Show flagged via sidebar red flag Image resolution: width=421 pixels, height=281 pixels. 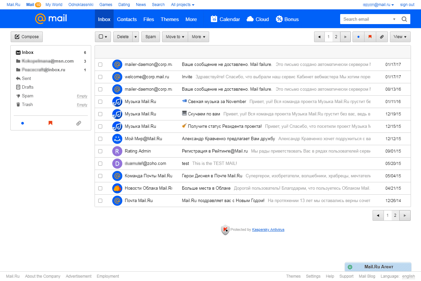(50, 123)
